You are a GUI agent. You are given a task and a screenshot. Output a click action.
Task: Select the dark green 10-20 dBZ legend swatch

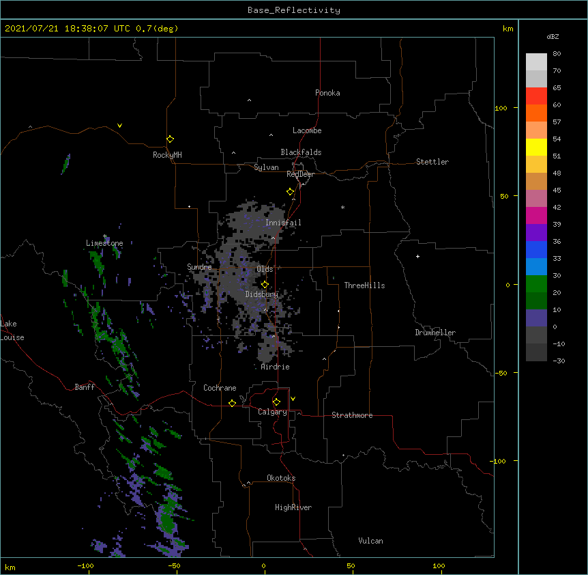coord(536,301)
